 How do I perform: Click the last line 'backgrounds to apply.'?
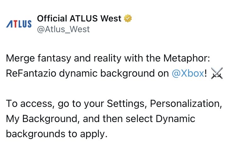click(x=57, y=134)
